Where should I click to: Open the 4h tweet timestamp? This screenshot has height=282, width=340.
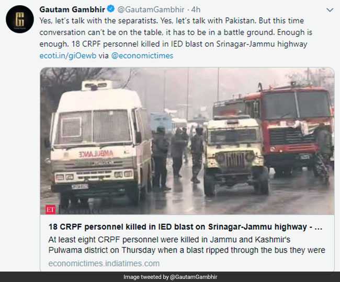[x=196, y=9]
